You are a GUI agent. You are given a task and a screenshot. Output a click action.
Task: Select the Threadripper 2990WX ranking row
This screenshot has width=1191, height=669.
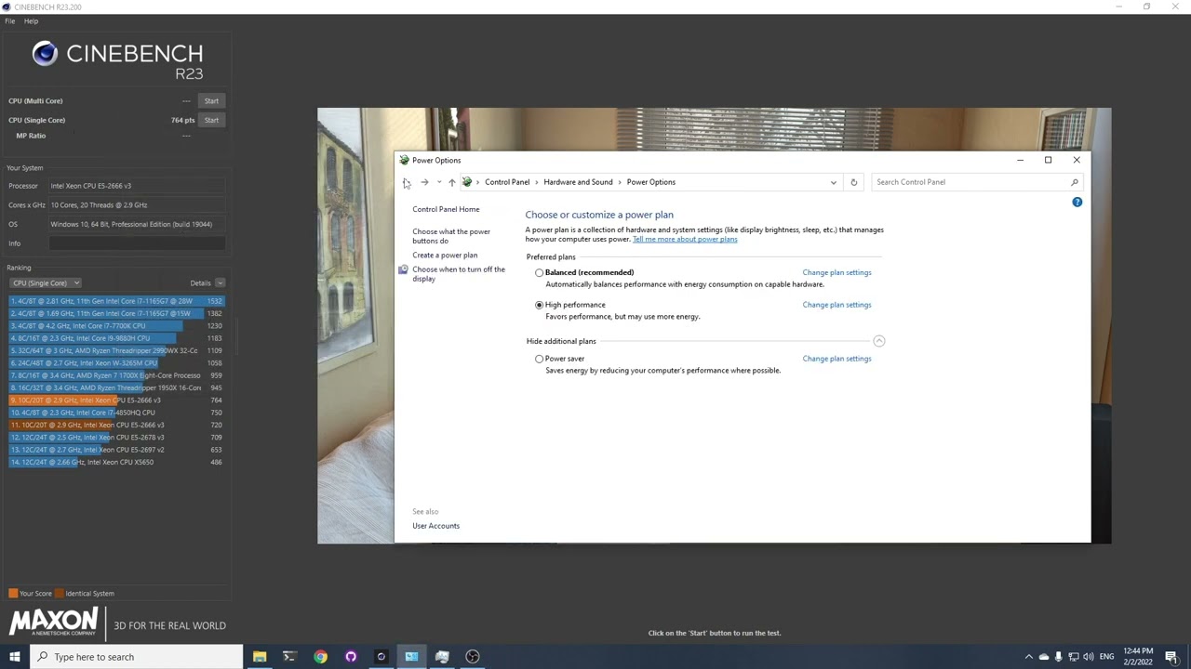116,350
